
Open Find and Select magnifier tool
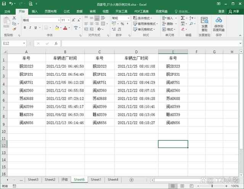(191, 24)
